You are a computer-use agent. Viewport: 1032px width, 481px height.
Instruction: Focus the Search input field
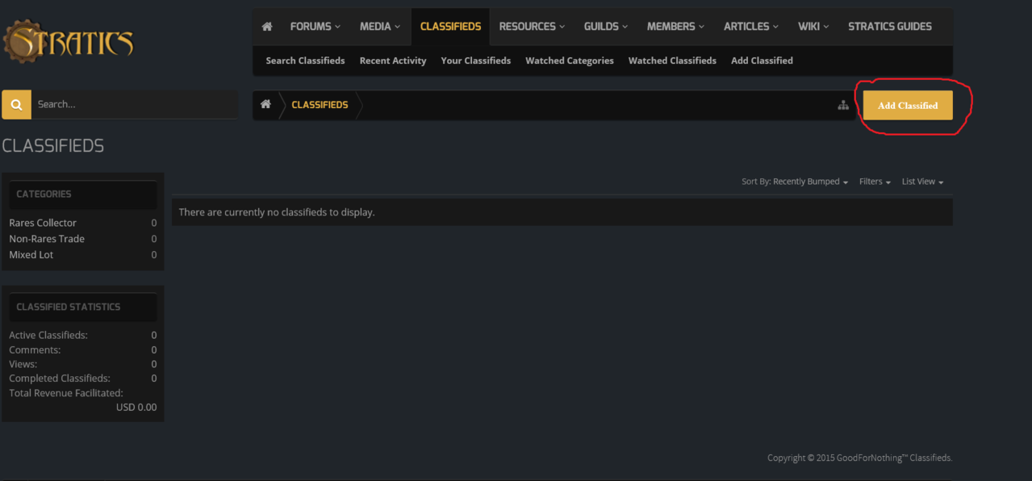(x=135, y=104)
